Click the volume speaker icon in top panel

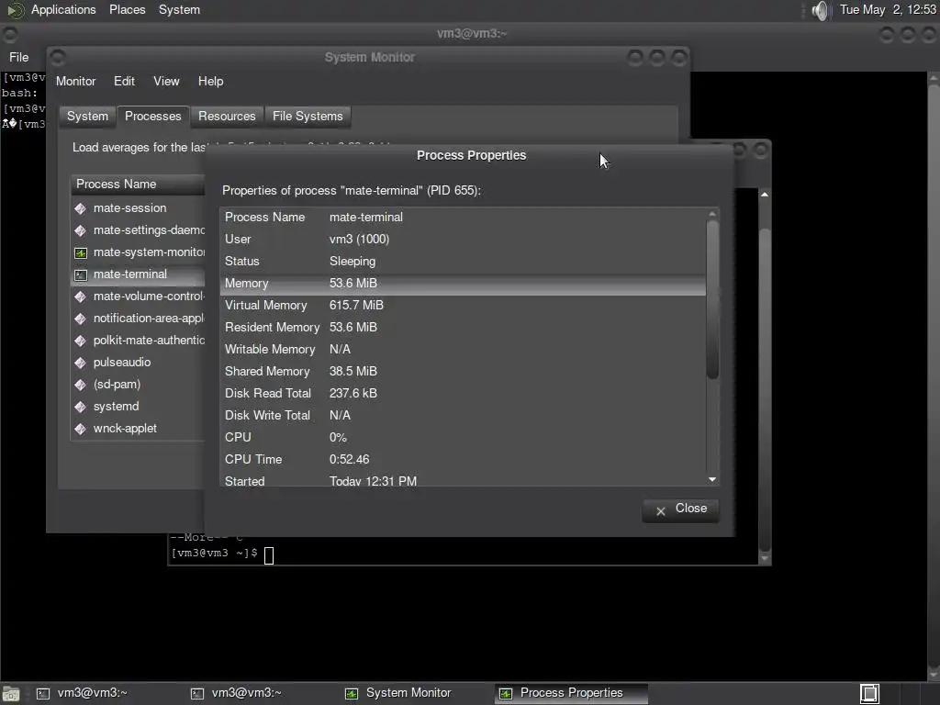tap(820, 10)
